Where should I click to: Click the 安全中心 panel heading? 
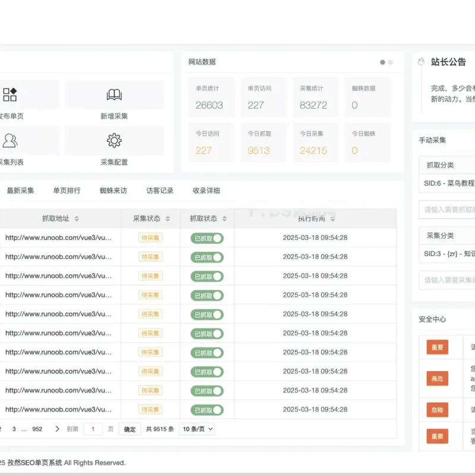(x=432, y=319)
